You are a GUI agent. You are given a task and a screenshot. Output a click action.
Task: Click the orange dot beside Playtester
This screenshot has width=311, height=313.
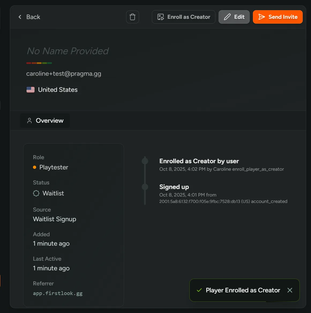pos(35,167)
